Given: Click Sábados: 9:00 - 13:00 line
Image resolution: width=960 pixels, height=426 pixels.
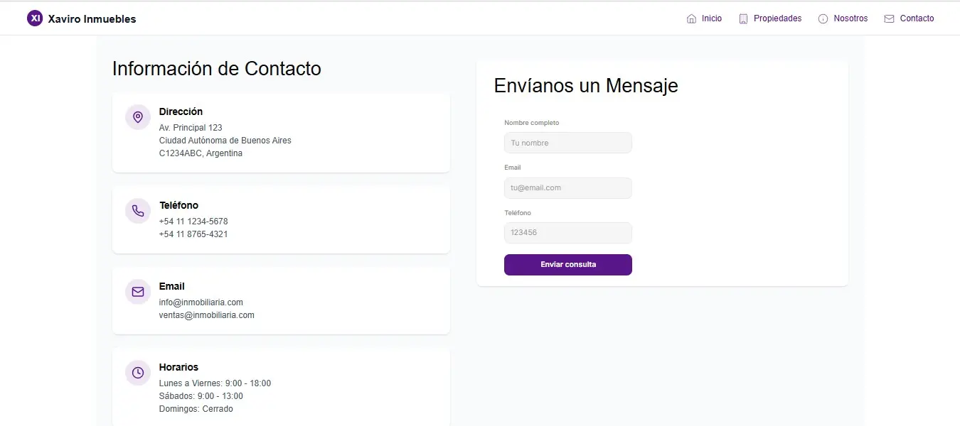Looking at the screenshot, I should (x=201, y=396).
